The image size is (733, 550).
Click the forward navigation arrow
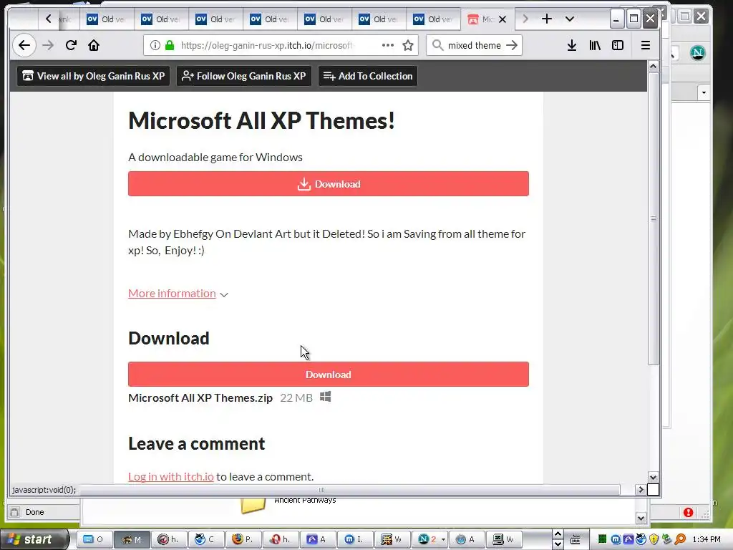tap(48, 45)
